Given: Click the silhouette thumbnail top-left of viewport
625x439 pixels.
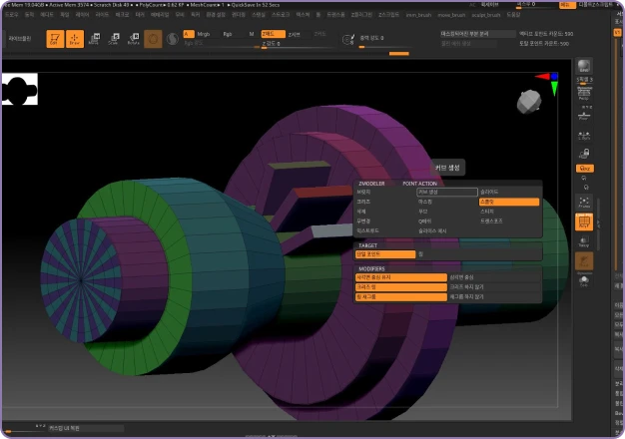Looking at the screenshot, I should [x=19, y=89].
